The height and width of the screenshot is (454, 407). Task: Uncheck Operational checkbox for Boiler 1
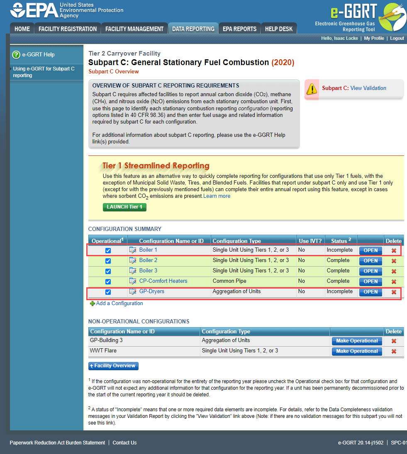[x=108, y=250]
